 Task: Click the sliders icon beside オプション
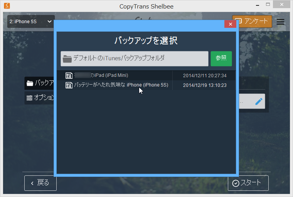tap(29, 98)
